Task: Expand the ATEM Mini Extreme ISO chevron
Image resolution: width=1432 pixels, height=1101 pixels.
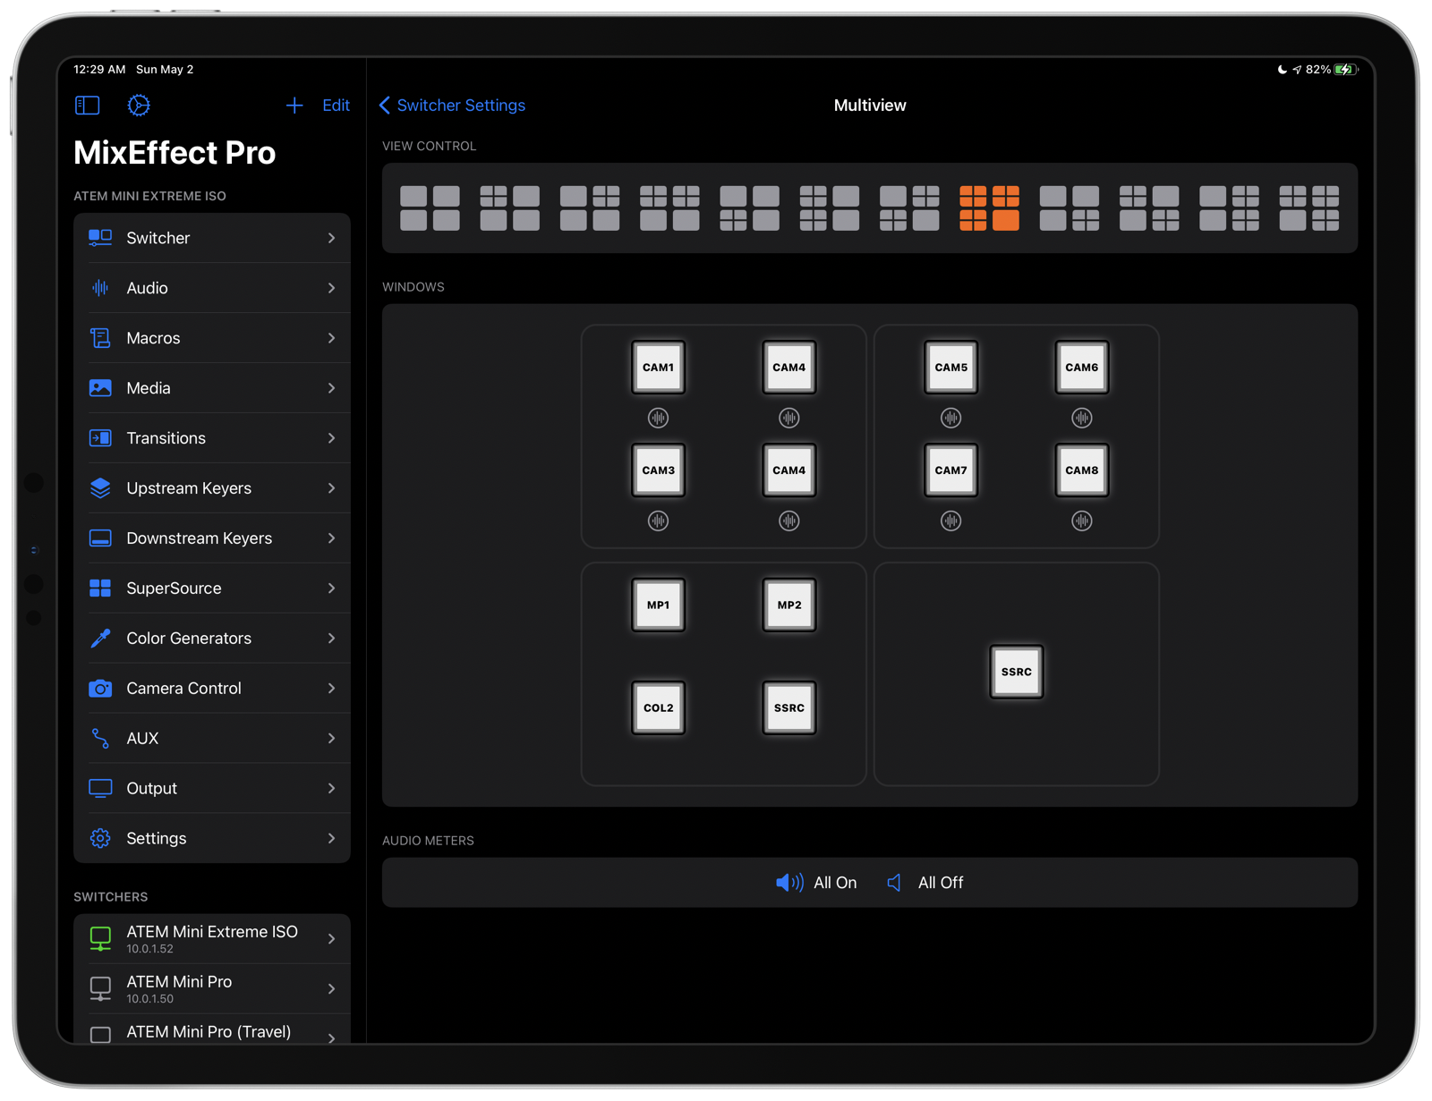Action: click(x=331, y=939)
